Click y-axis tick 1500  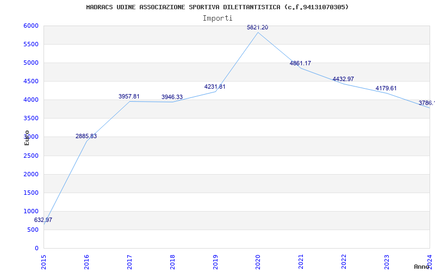click(31, 193)
